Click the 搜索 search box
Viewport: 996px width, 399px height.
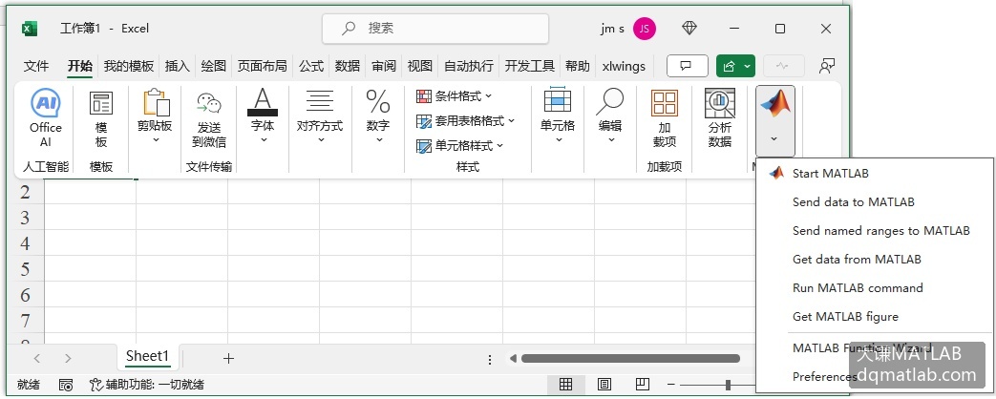pos(435,28)
